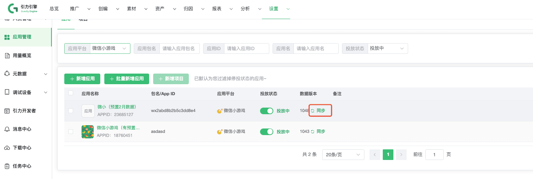
Task: Check the box for the asdasd row
Action: 71,131
